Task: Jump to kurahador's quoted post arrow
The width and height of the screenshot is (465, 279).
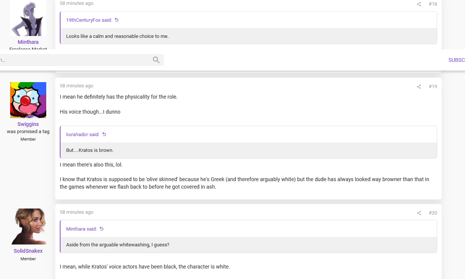Action: 104,134
